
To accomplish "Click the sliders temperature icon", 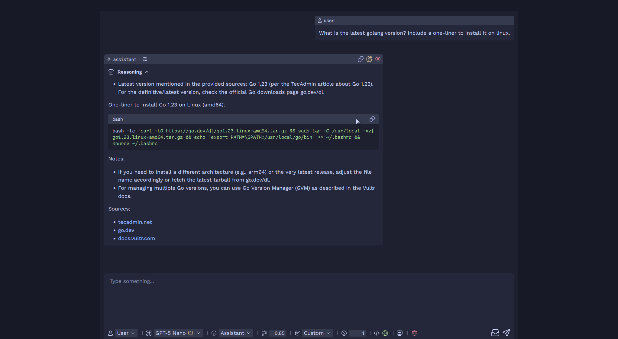I will 264,333.
